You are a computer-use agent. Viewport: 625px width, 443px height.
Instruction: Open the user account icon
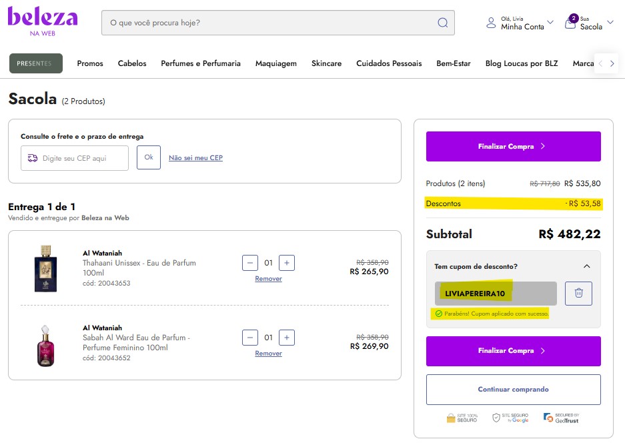pyautogui.click(x=491, y=23)
